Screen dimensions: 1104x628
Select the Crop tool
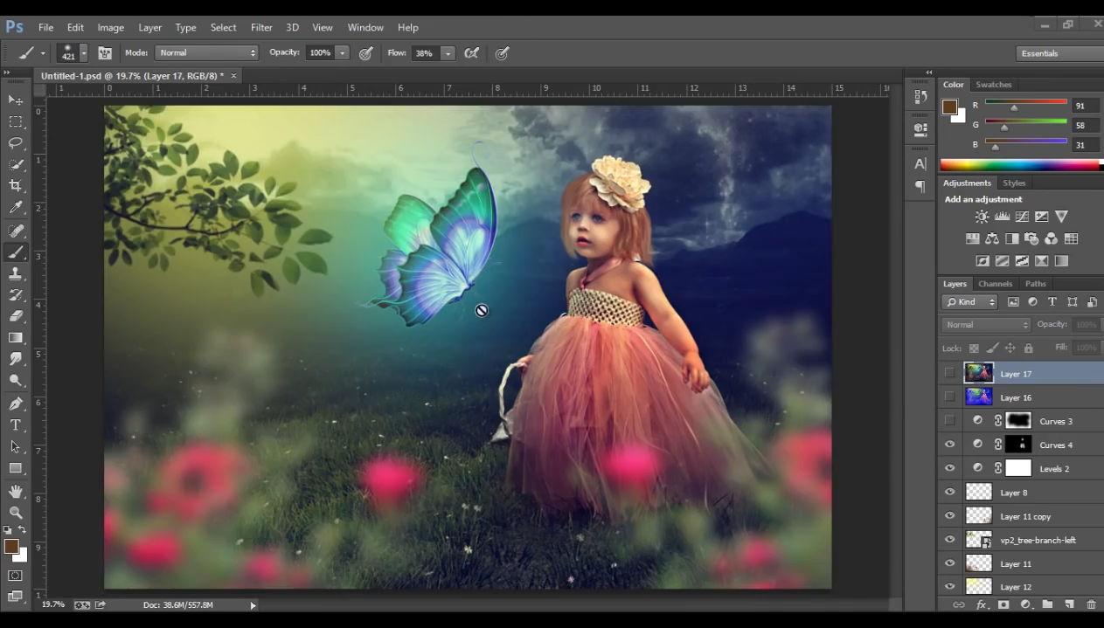coord(16,185)
